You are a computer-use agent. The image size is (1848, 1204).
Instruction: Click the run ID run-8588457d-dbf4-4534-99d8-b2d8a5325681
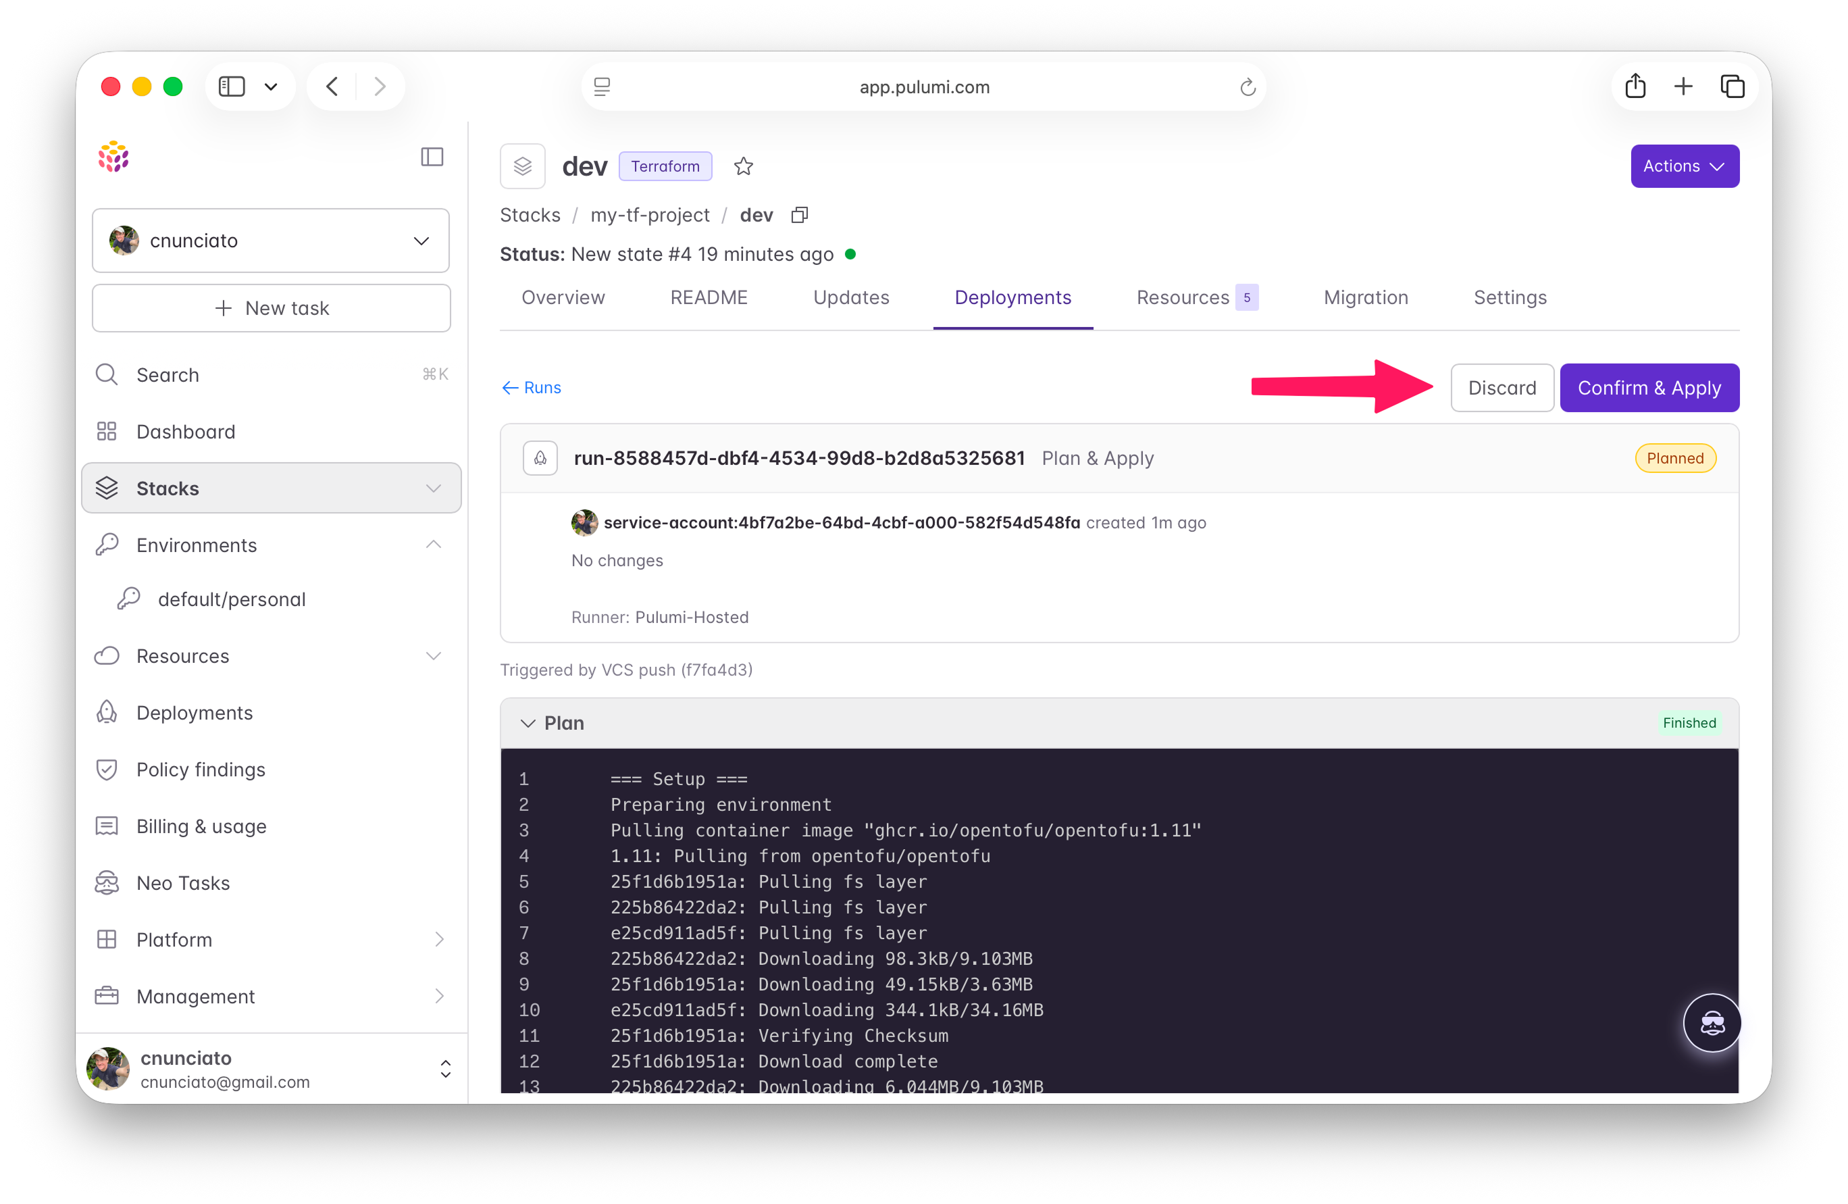[799, 458]
